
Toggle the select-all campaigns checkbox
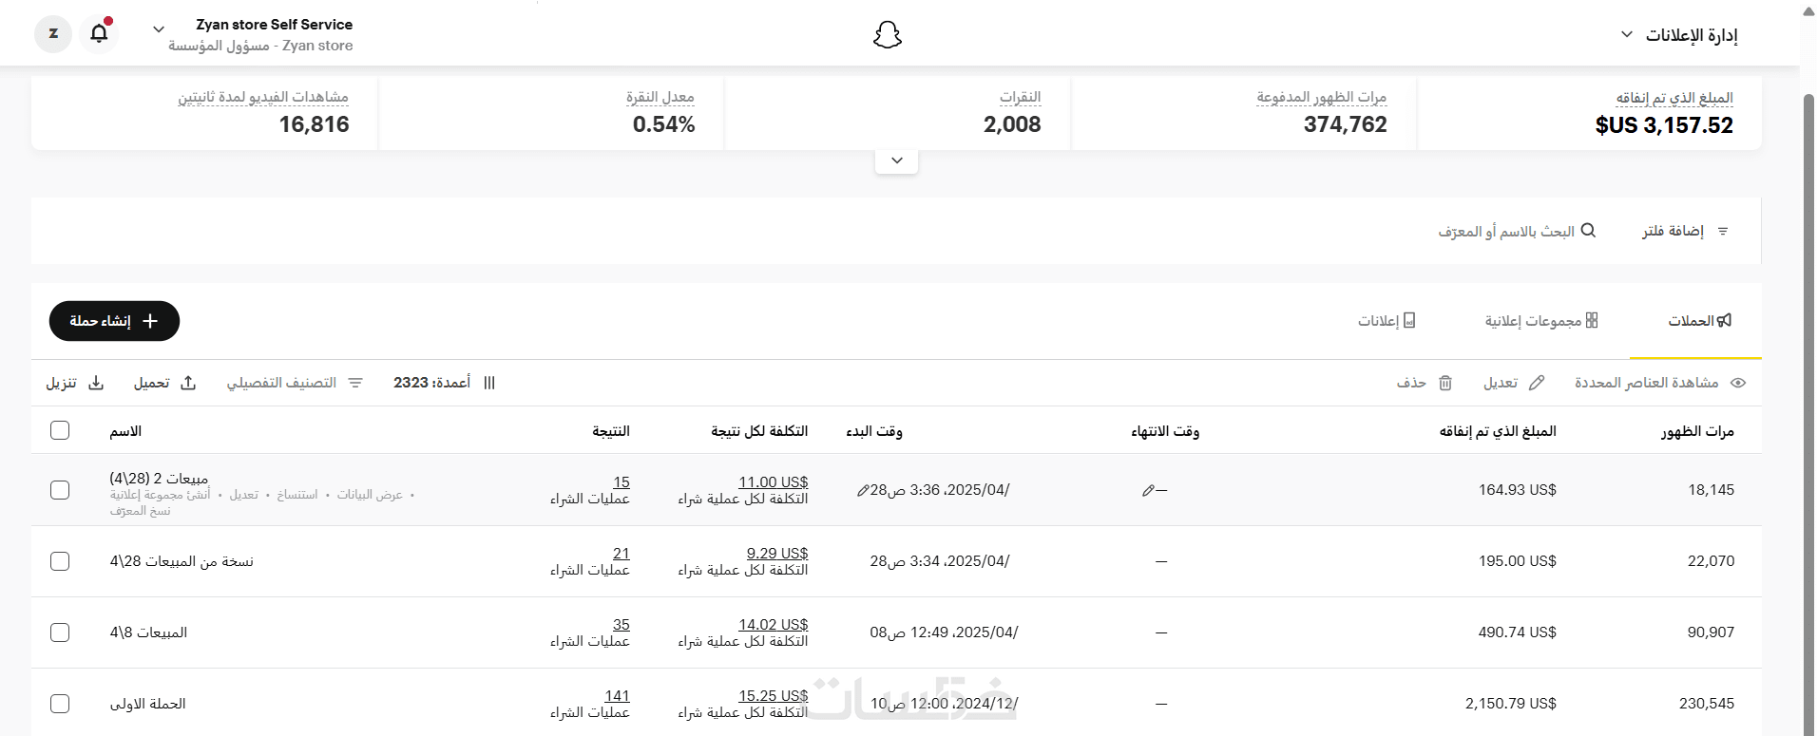click(x=60, y=430)
